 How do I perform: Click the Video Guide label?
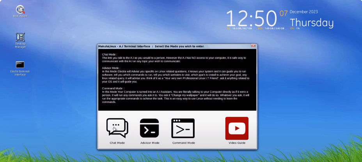coord(237,143)
